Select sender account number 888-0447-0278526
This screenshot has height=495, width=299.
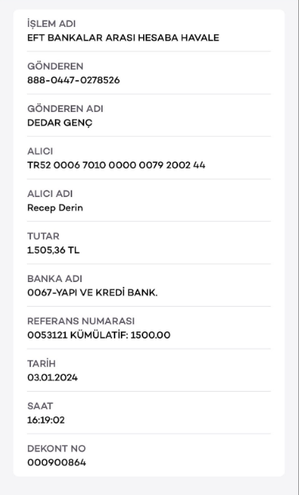73,80
